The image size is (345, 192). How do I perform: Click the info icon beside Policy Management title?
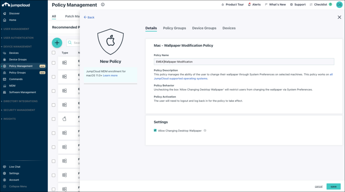coord(103,5)
